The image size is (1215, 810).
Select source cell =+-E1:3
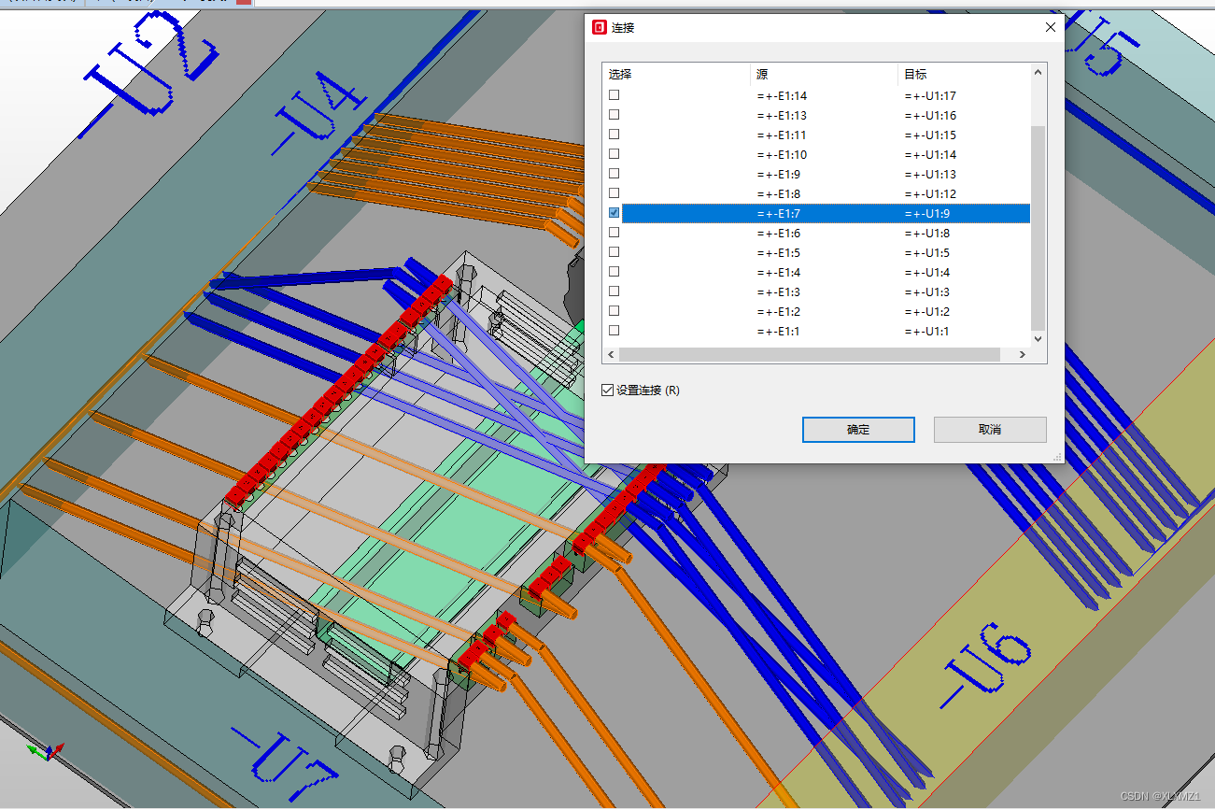779,292
